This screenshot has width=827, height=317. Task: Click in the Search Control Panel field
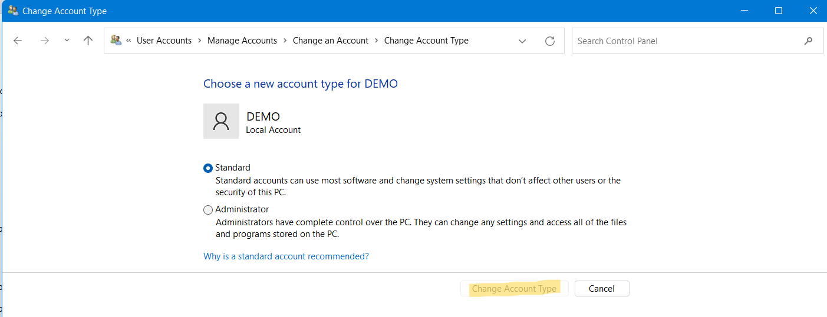(684, 41)
